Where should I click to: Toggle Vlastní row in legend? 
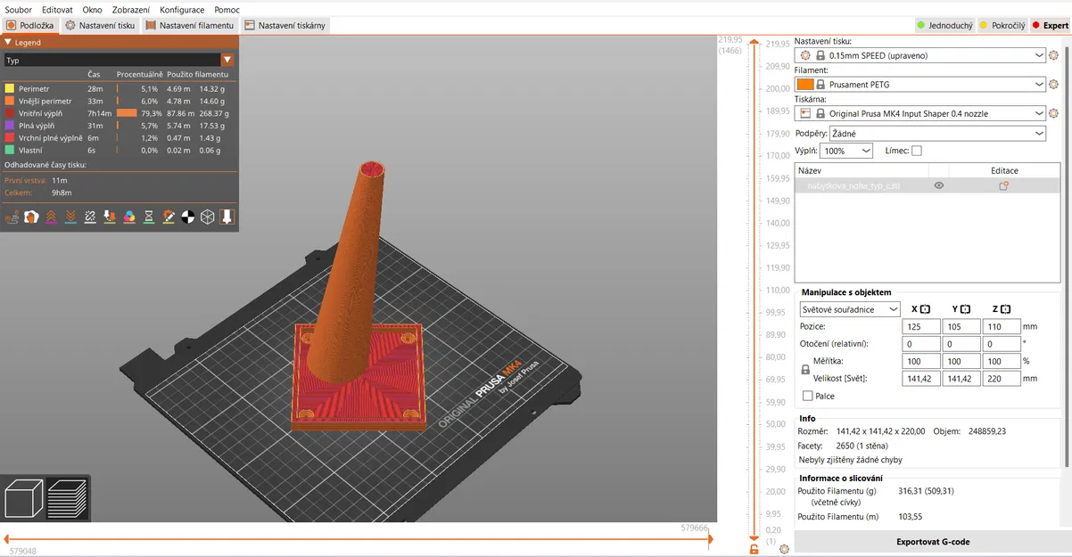click(x=118, y=151)
